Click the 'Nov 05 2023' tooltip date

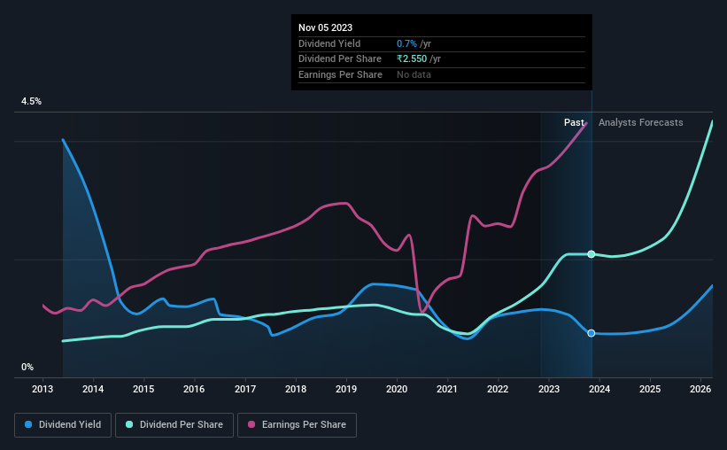(325, 27)
